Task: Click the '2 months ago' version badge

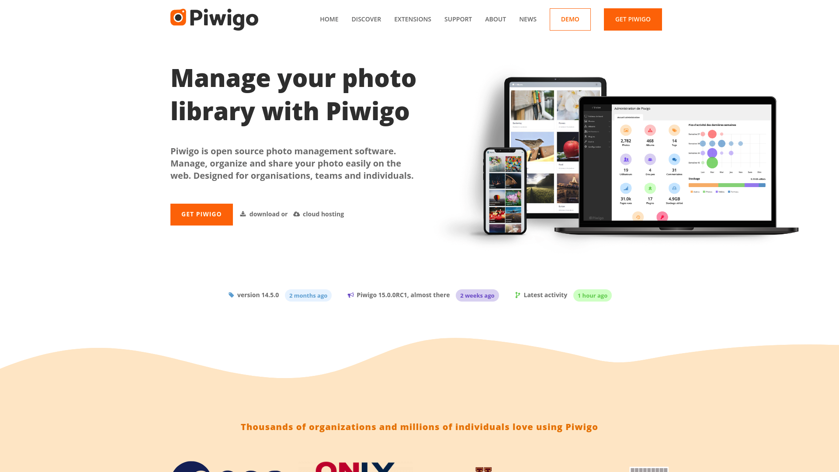Action: click(308, 295)
